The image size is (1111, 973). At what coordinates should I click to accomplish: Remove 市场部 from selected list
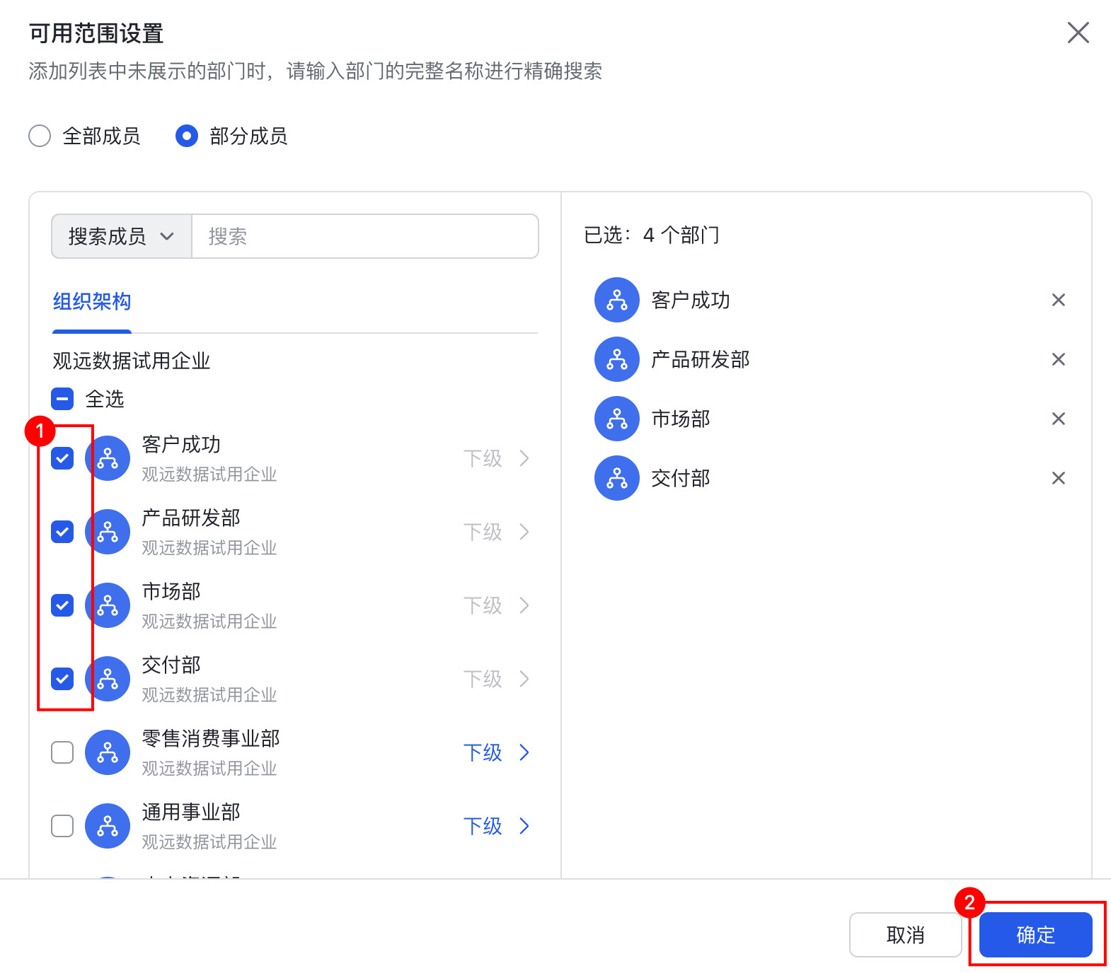(1058, 419)
